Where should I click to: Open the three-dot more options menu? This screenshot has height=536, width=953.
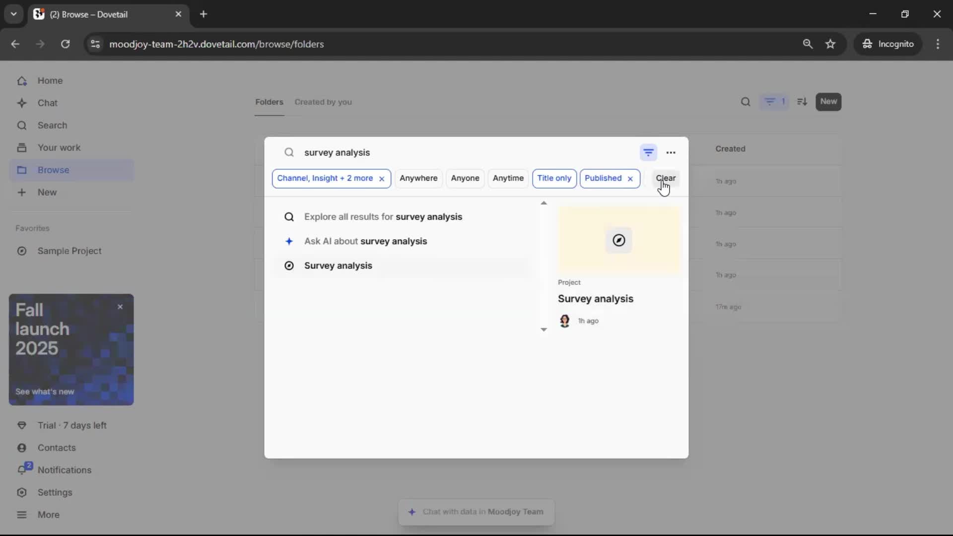[x=671, y=152]
